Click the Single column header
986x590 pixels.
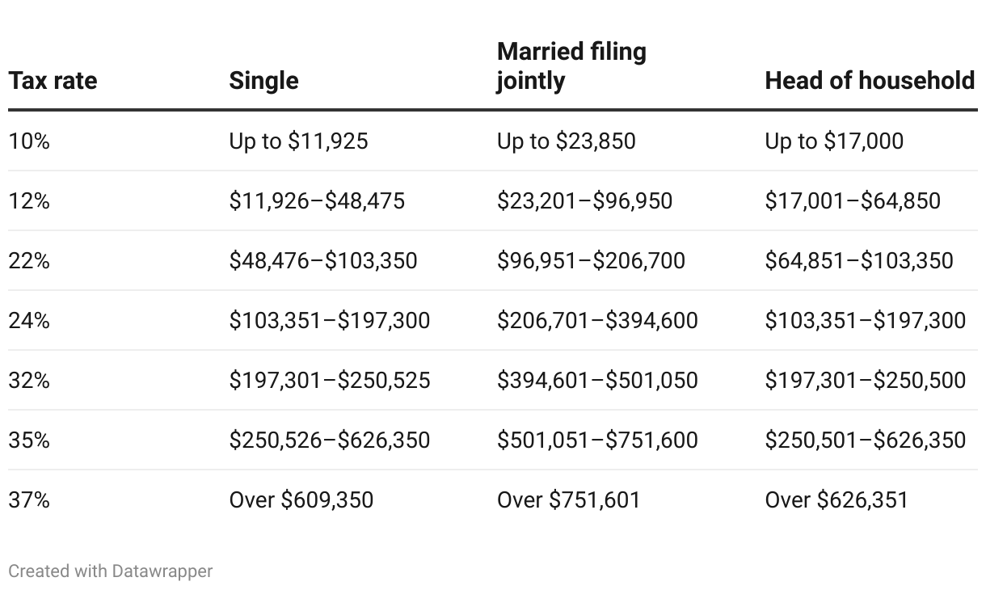click(x=263, y=81)
